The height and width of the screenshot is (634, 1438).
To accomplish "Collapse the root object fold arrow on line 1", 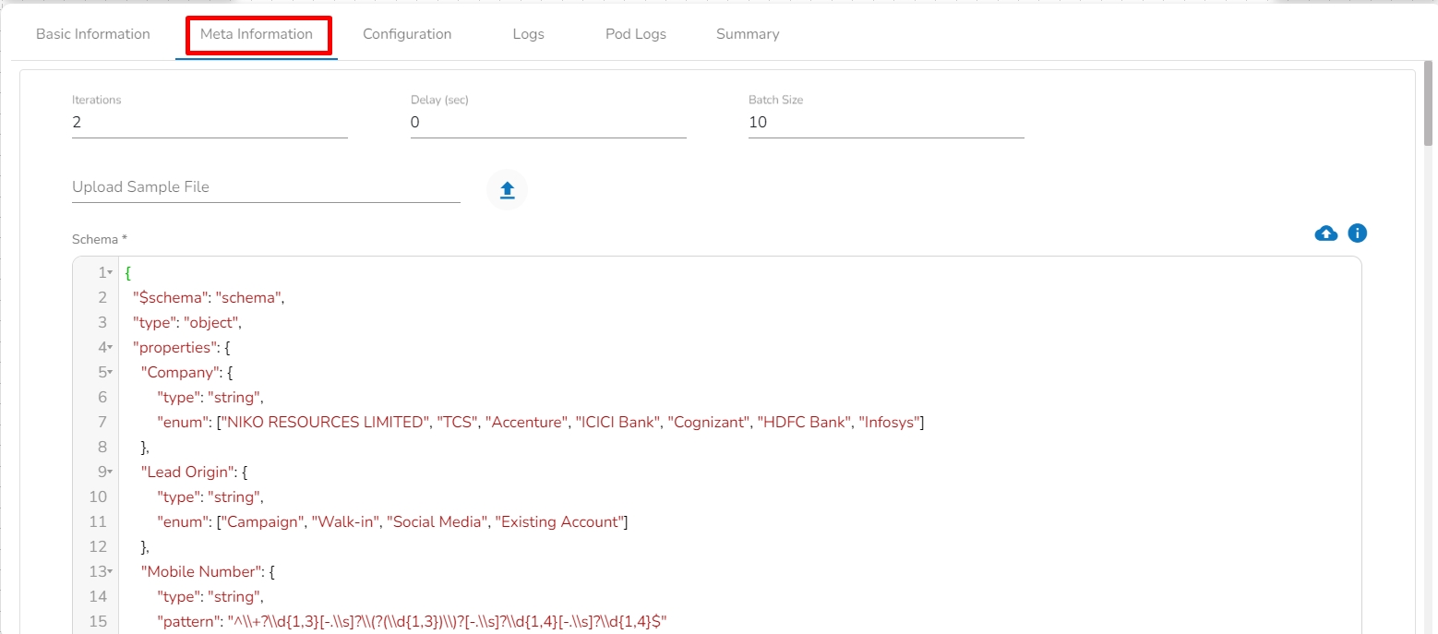I will (111, 273).
